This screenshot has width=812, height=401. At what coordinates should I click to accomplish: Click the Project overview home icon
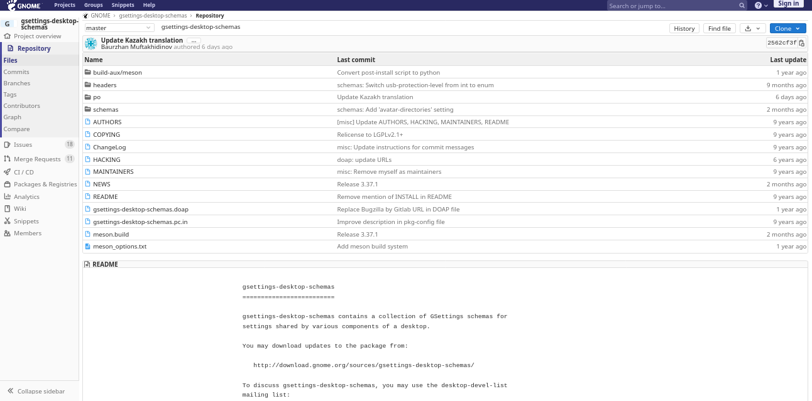point(8,36)
